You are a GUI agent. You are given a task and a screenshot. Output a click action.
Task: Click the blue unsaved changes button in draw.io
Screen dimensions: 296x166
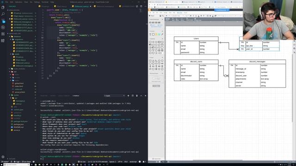pos(222,10)
